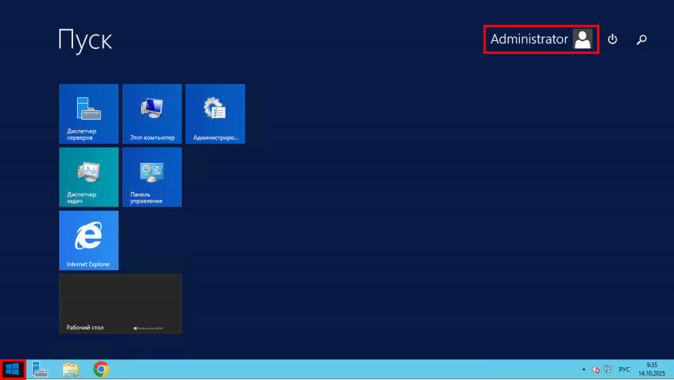Viewport: 674px width, 380px height.
Task: Click the Windows Start button
Action: (x=13, y=370)
